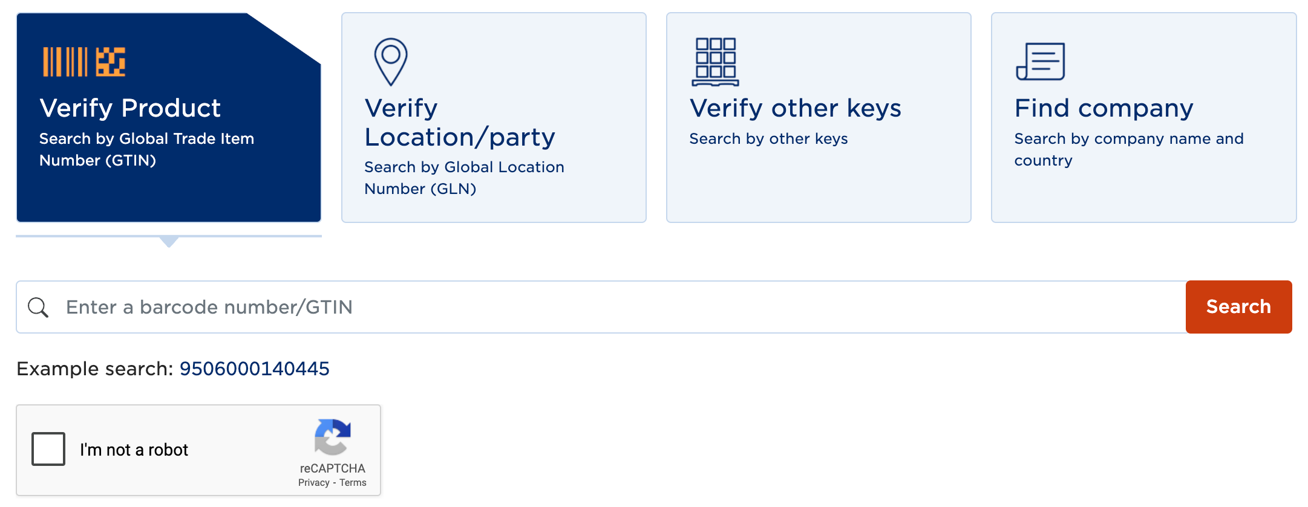Click Search by company name and country
The image size is (1308, 507).
point(1129,149)
